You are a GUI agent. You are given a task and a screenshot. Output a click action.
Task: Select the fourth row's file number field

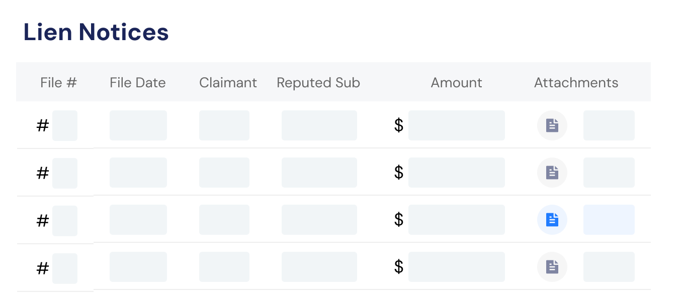click(65, 268)
